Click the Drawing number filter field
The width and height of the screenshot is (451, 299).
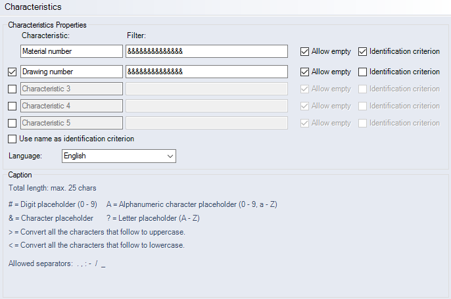click(x=206, y=72)
